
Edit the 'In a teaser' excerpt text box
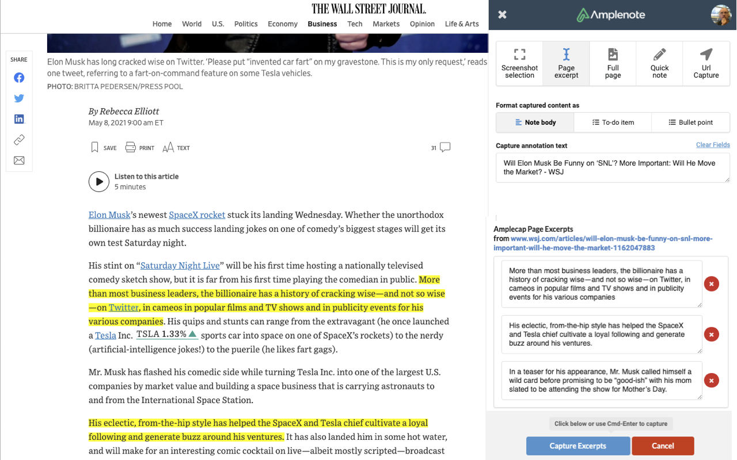pos(602,381)
